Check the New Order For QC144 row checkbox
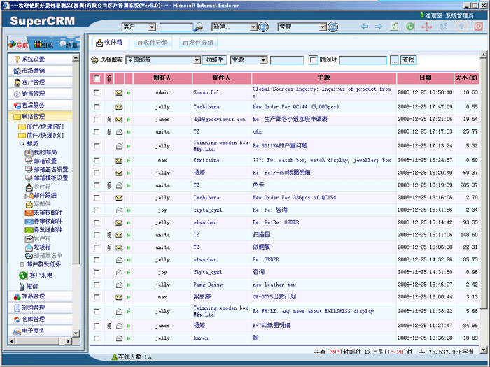490x367 pixels. pyautogui.click(x=97, y=107)
